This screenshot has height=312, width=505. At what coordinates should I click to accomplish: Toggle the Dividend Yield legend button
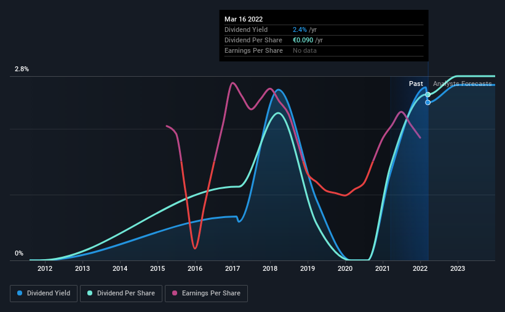44,294
